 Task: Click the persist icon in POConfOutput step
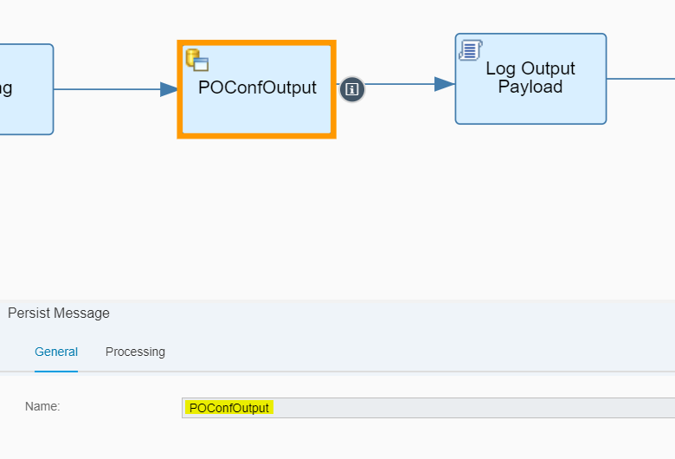point(197,60)
